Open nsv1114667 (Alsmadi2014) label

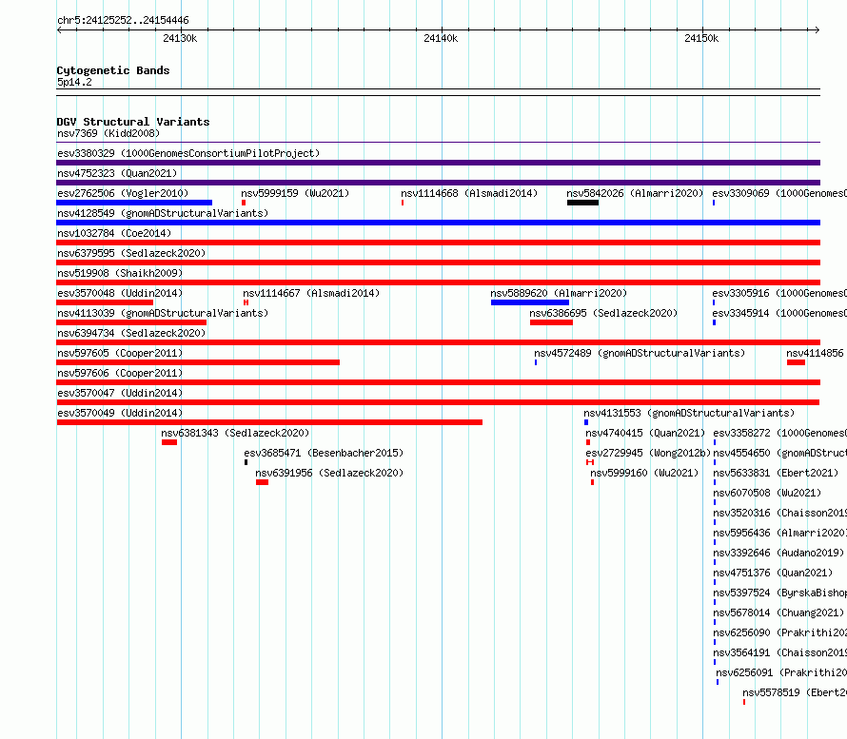coord(311,293)
